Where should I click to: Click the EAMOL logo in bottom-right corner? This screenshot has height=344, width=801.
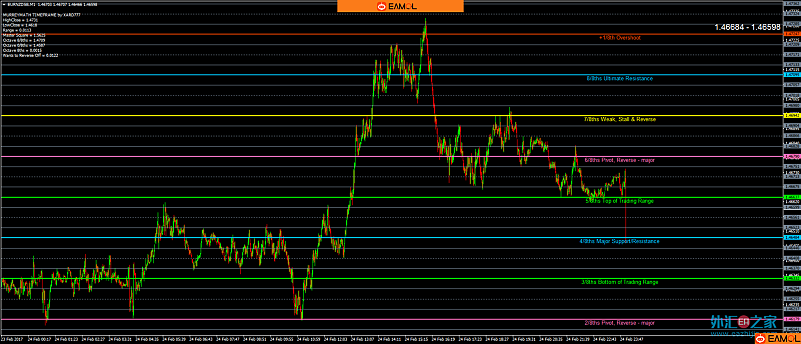[x=777, y=339]
